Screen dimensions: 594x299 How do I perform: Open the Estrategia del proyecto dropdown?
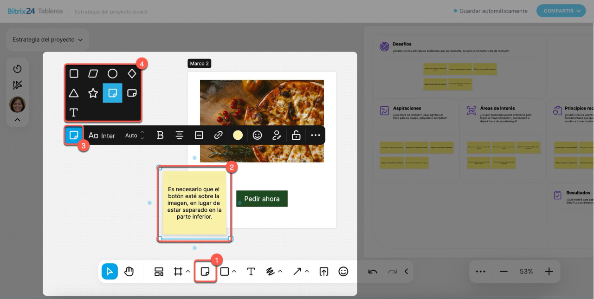coord(47,39)
